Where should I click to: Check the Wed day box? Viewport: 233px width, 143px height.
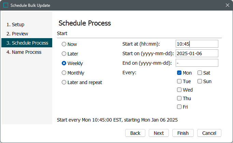(x=179, y=90)
